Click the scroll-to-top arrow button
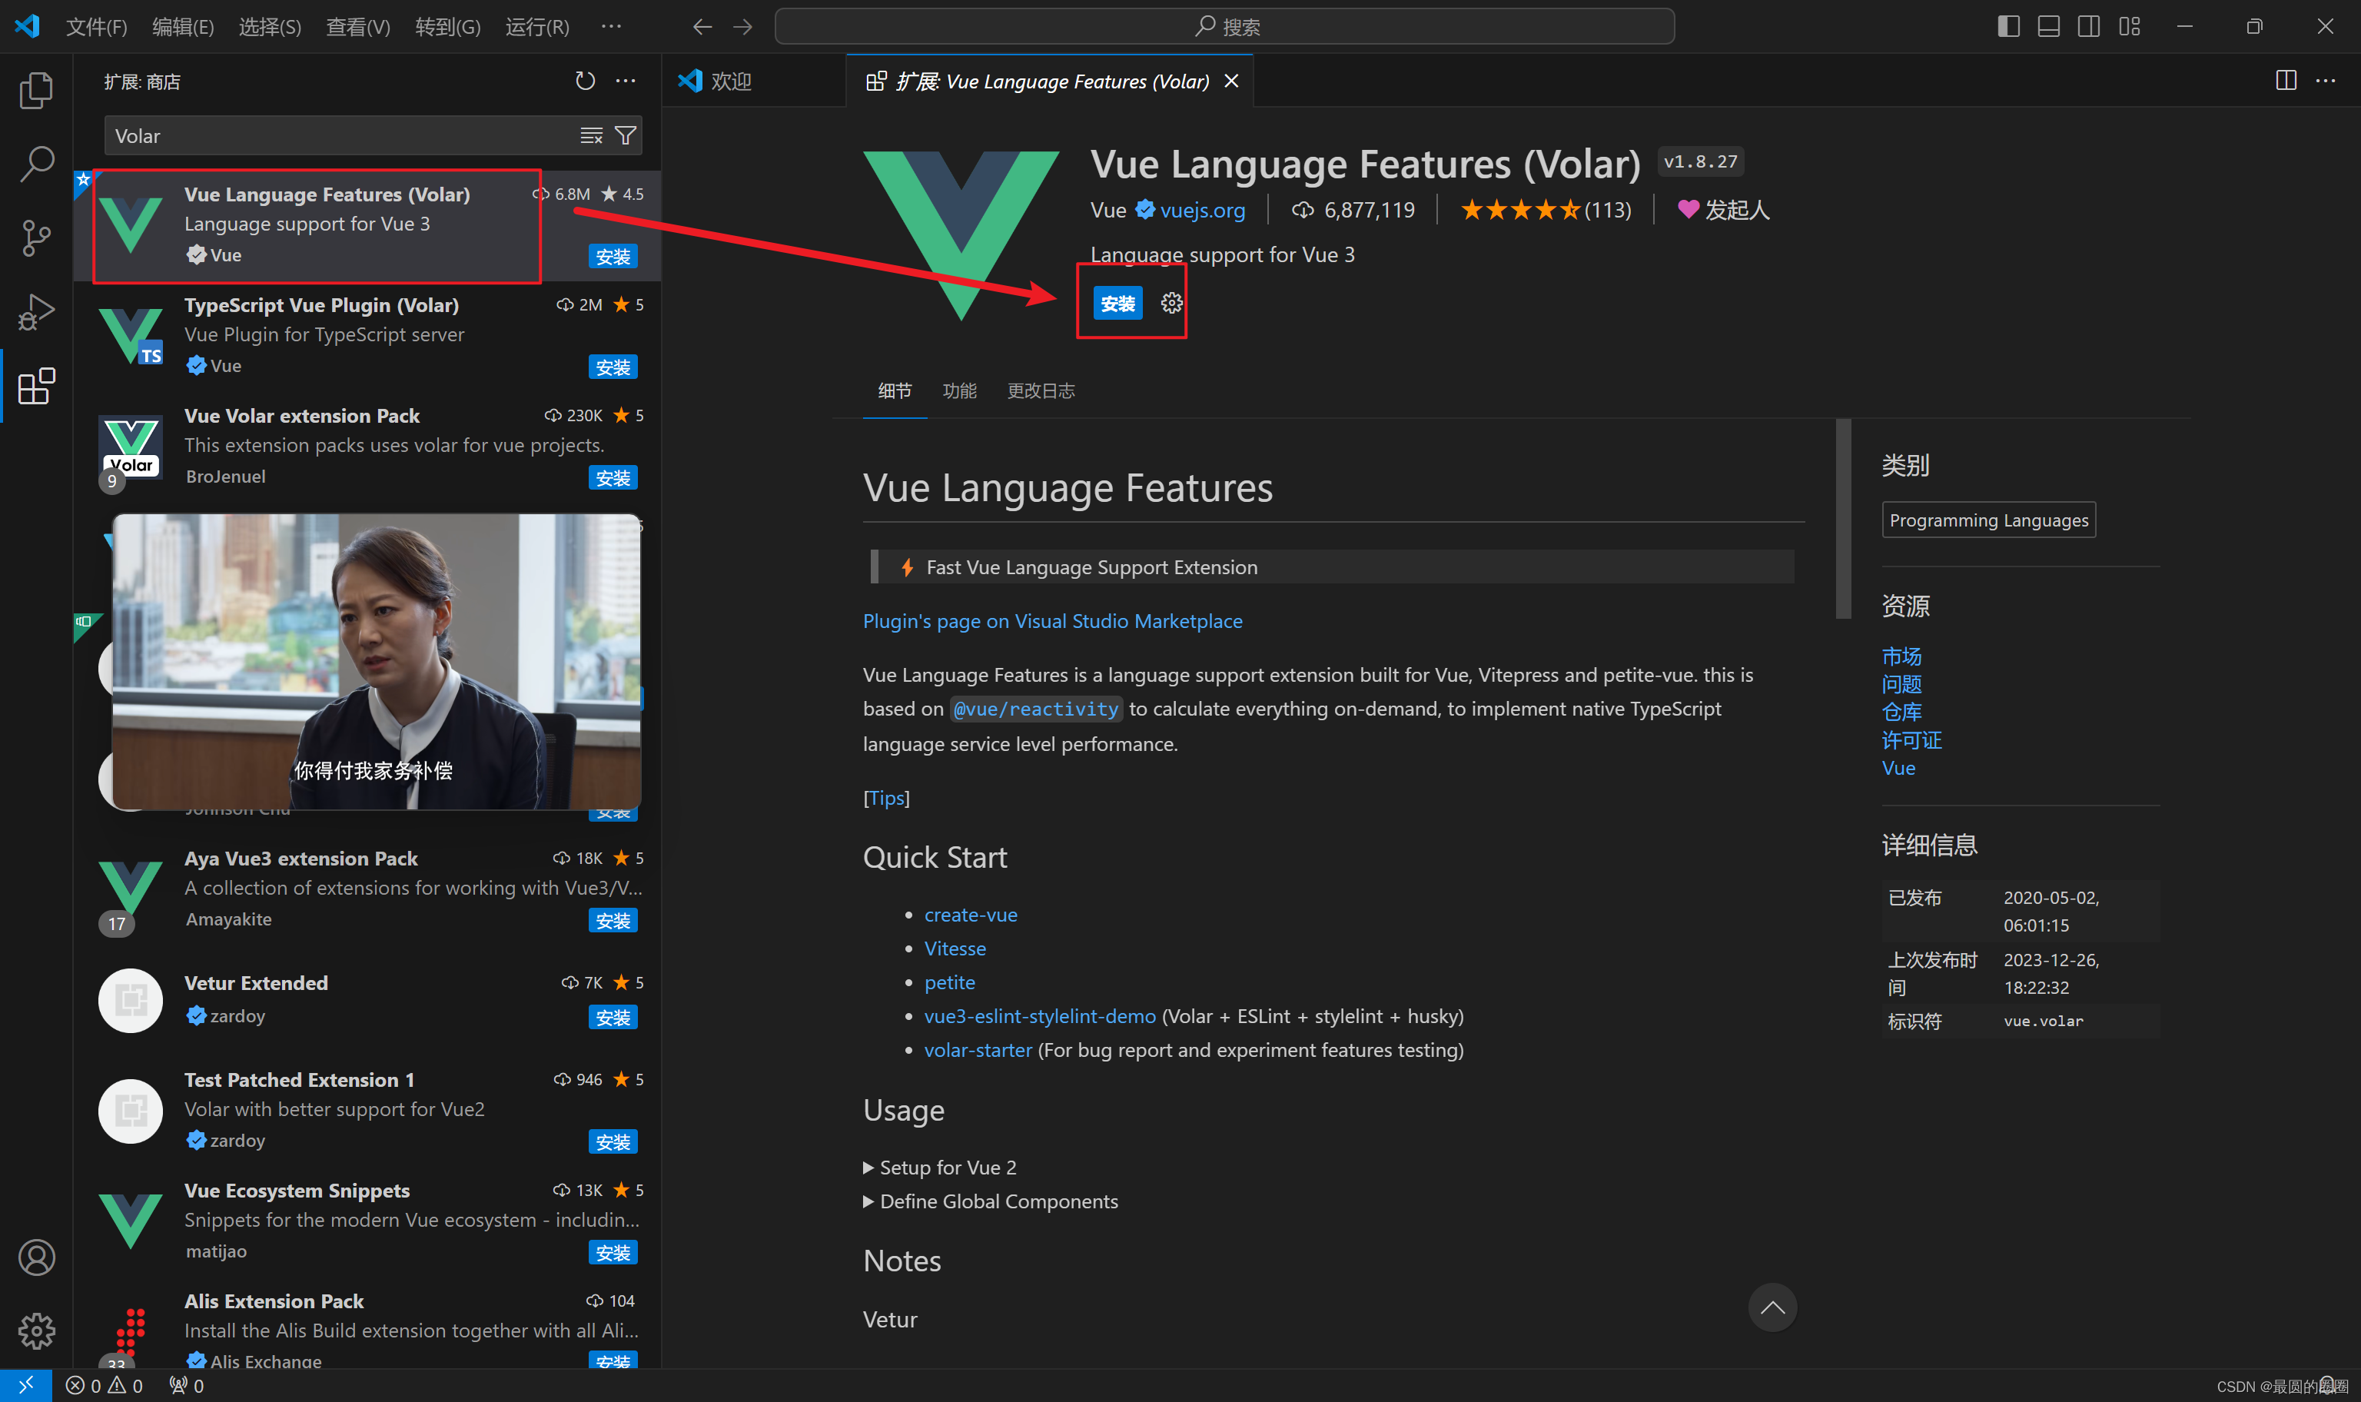The width and height of the screenshot is (2361, 1402). click(x=1772, y=1307)
